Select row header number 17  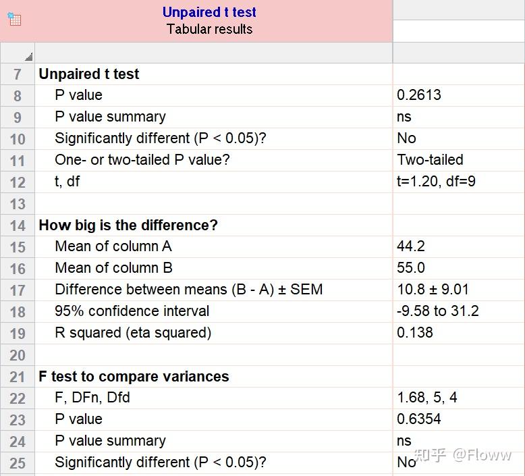click(18, 290)
